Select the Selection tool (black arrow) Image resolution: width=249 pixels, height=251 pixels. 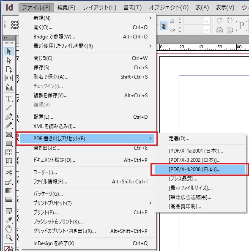click(9, 52)
